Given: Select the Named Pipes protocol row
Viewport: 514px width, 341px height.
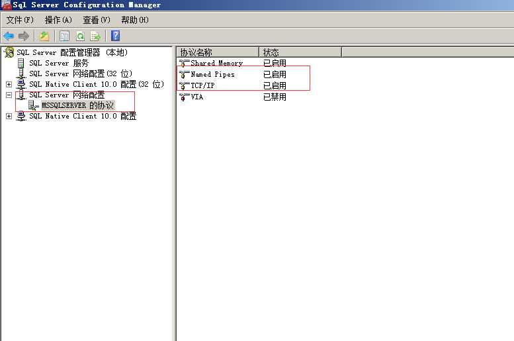Looking at the screenshot, I should pos(213,75).
